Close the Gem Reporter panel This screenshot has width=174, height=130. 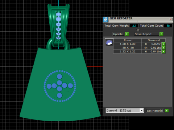[171, 19]
